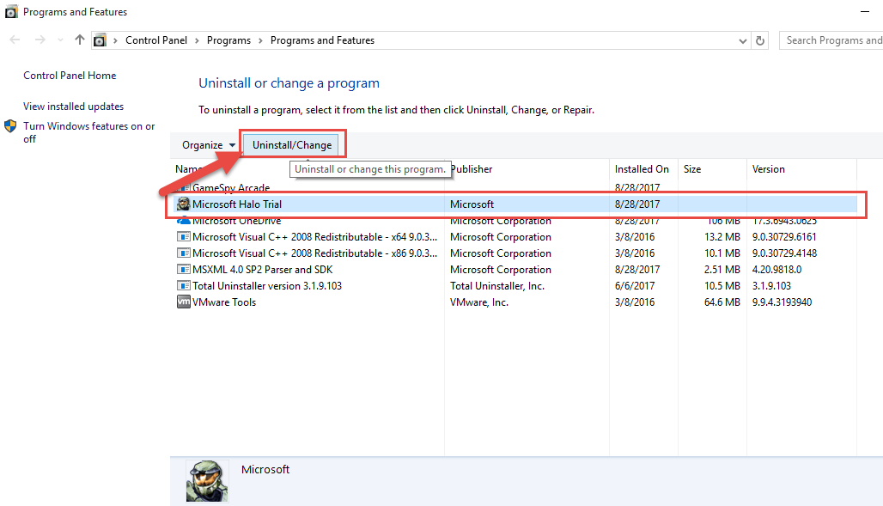Open the address bar history dropdown

(742, 40)
